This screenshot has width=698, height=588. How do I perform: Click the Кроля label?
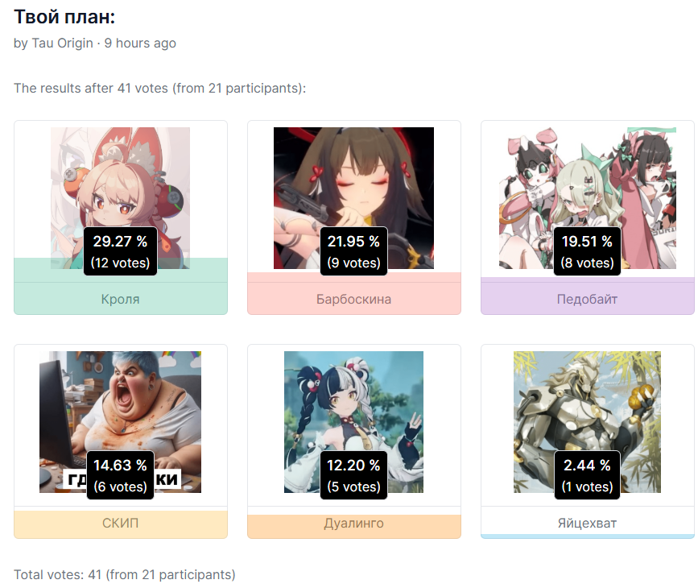tap(120, 299)
